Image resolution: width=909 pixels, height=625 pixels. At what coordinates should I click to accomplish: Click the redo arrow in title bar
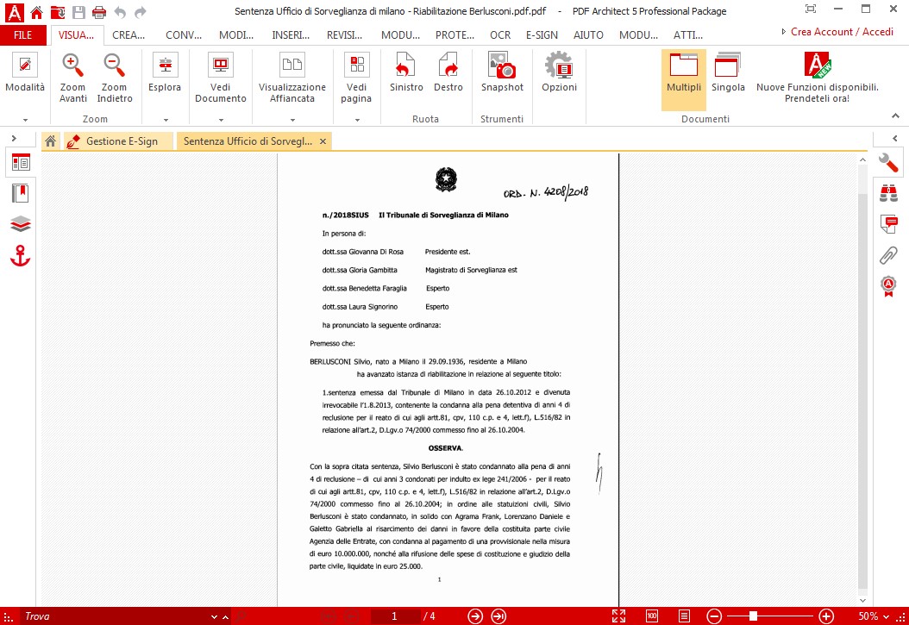point(141,11)
